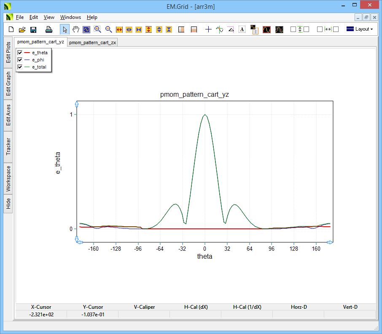Click the Print icon in toolbar
This screenshot has width=382, height=334.
49,29
